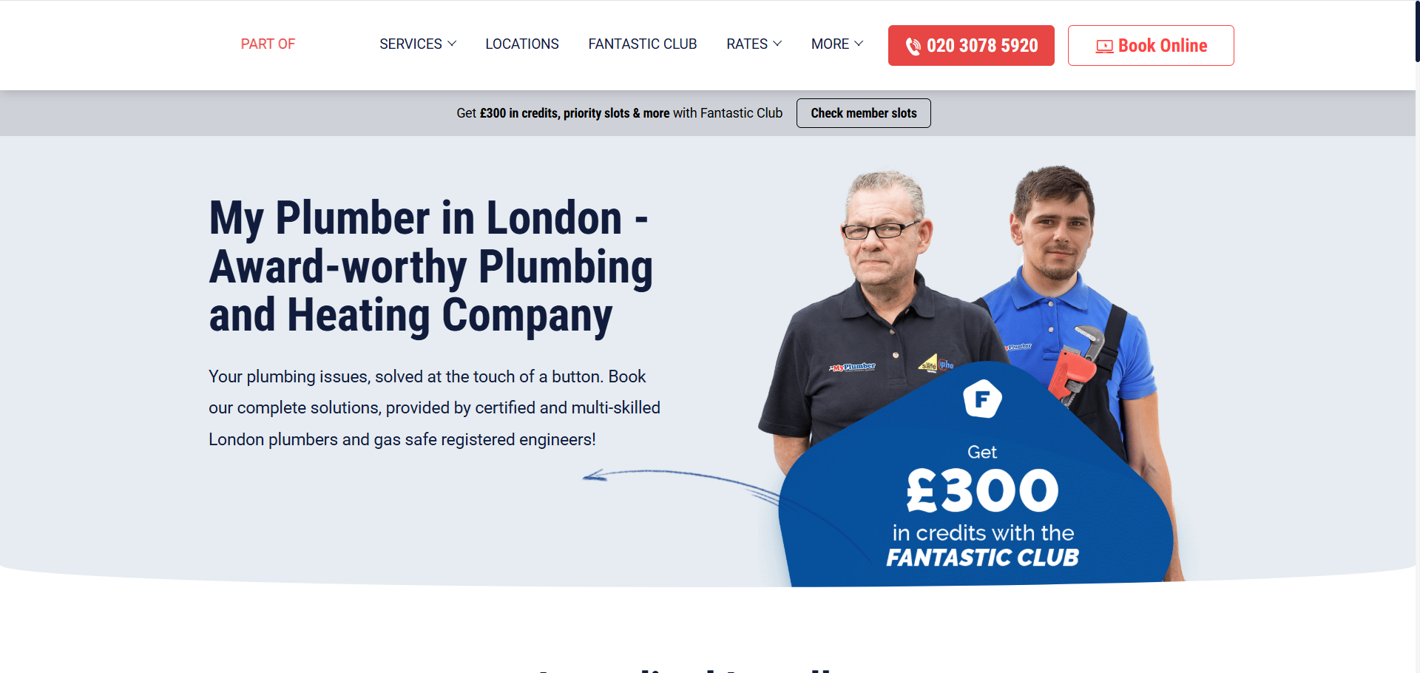Expand the Services chevron arrow
The height and width of the screenshot is (673, 1420).
(x=452, y=44)
